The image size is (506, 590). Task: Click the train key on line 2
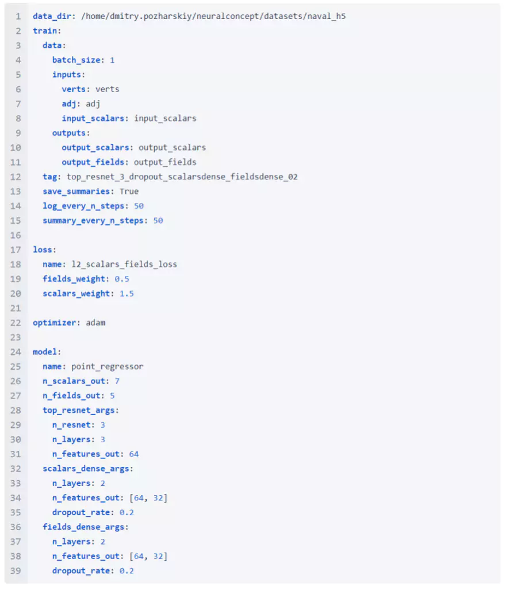(x=44, y=31)
